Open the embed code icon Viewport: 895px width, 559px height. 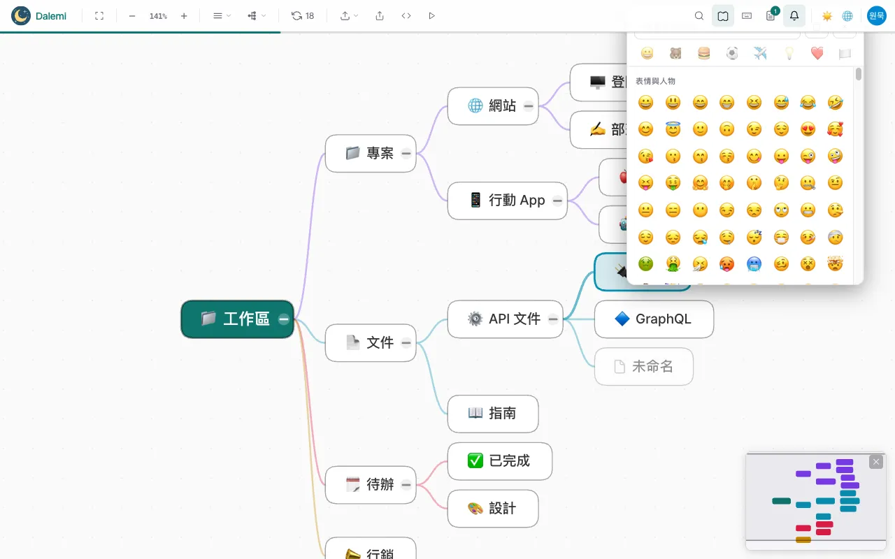pos(406,15)
